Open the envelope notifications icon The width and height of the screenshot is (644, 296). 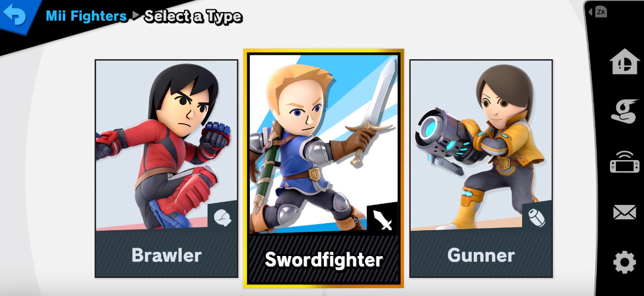click(624, 212)
